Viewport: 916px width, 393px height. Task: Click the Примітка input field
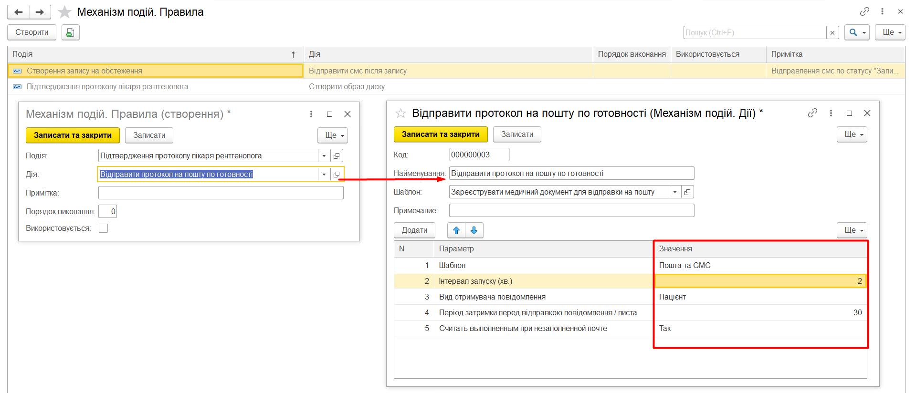tap(221, 193)
